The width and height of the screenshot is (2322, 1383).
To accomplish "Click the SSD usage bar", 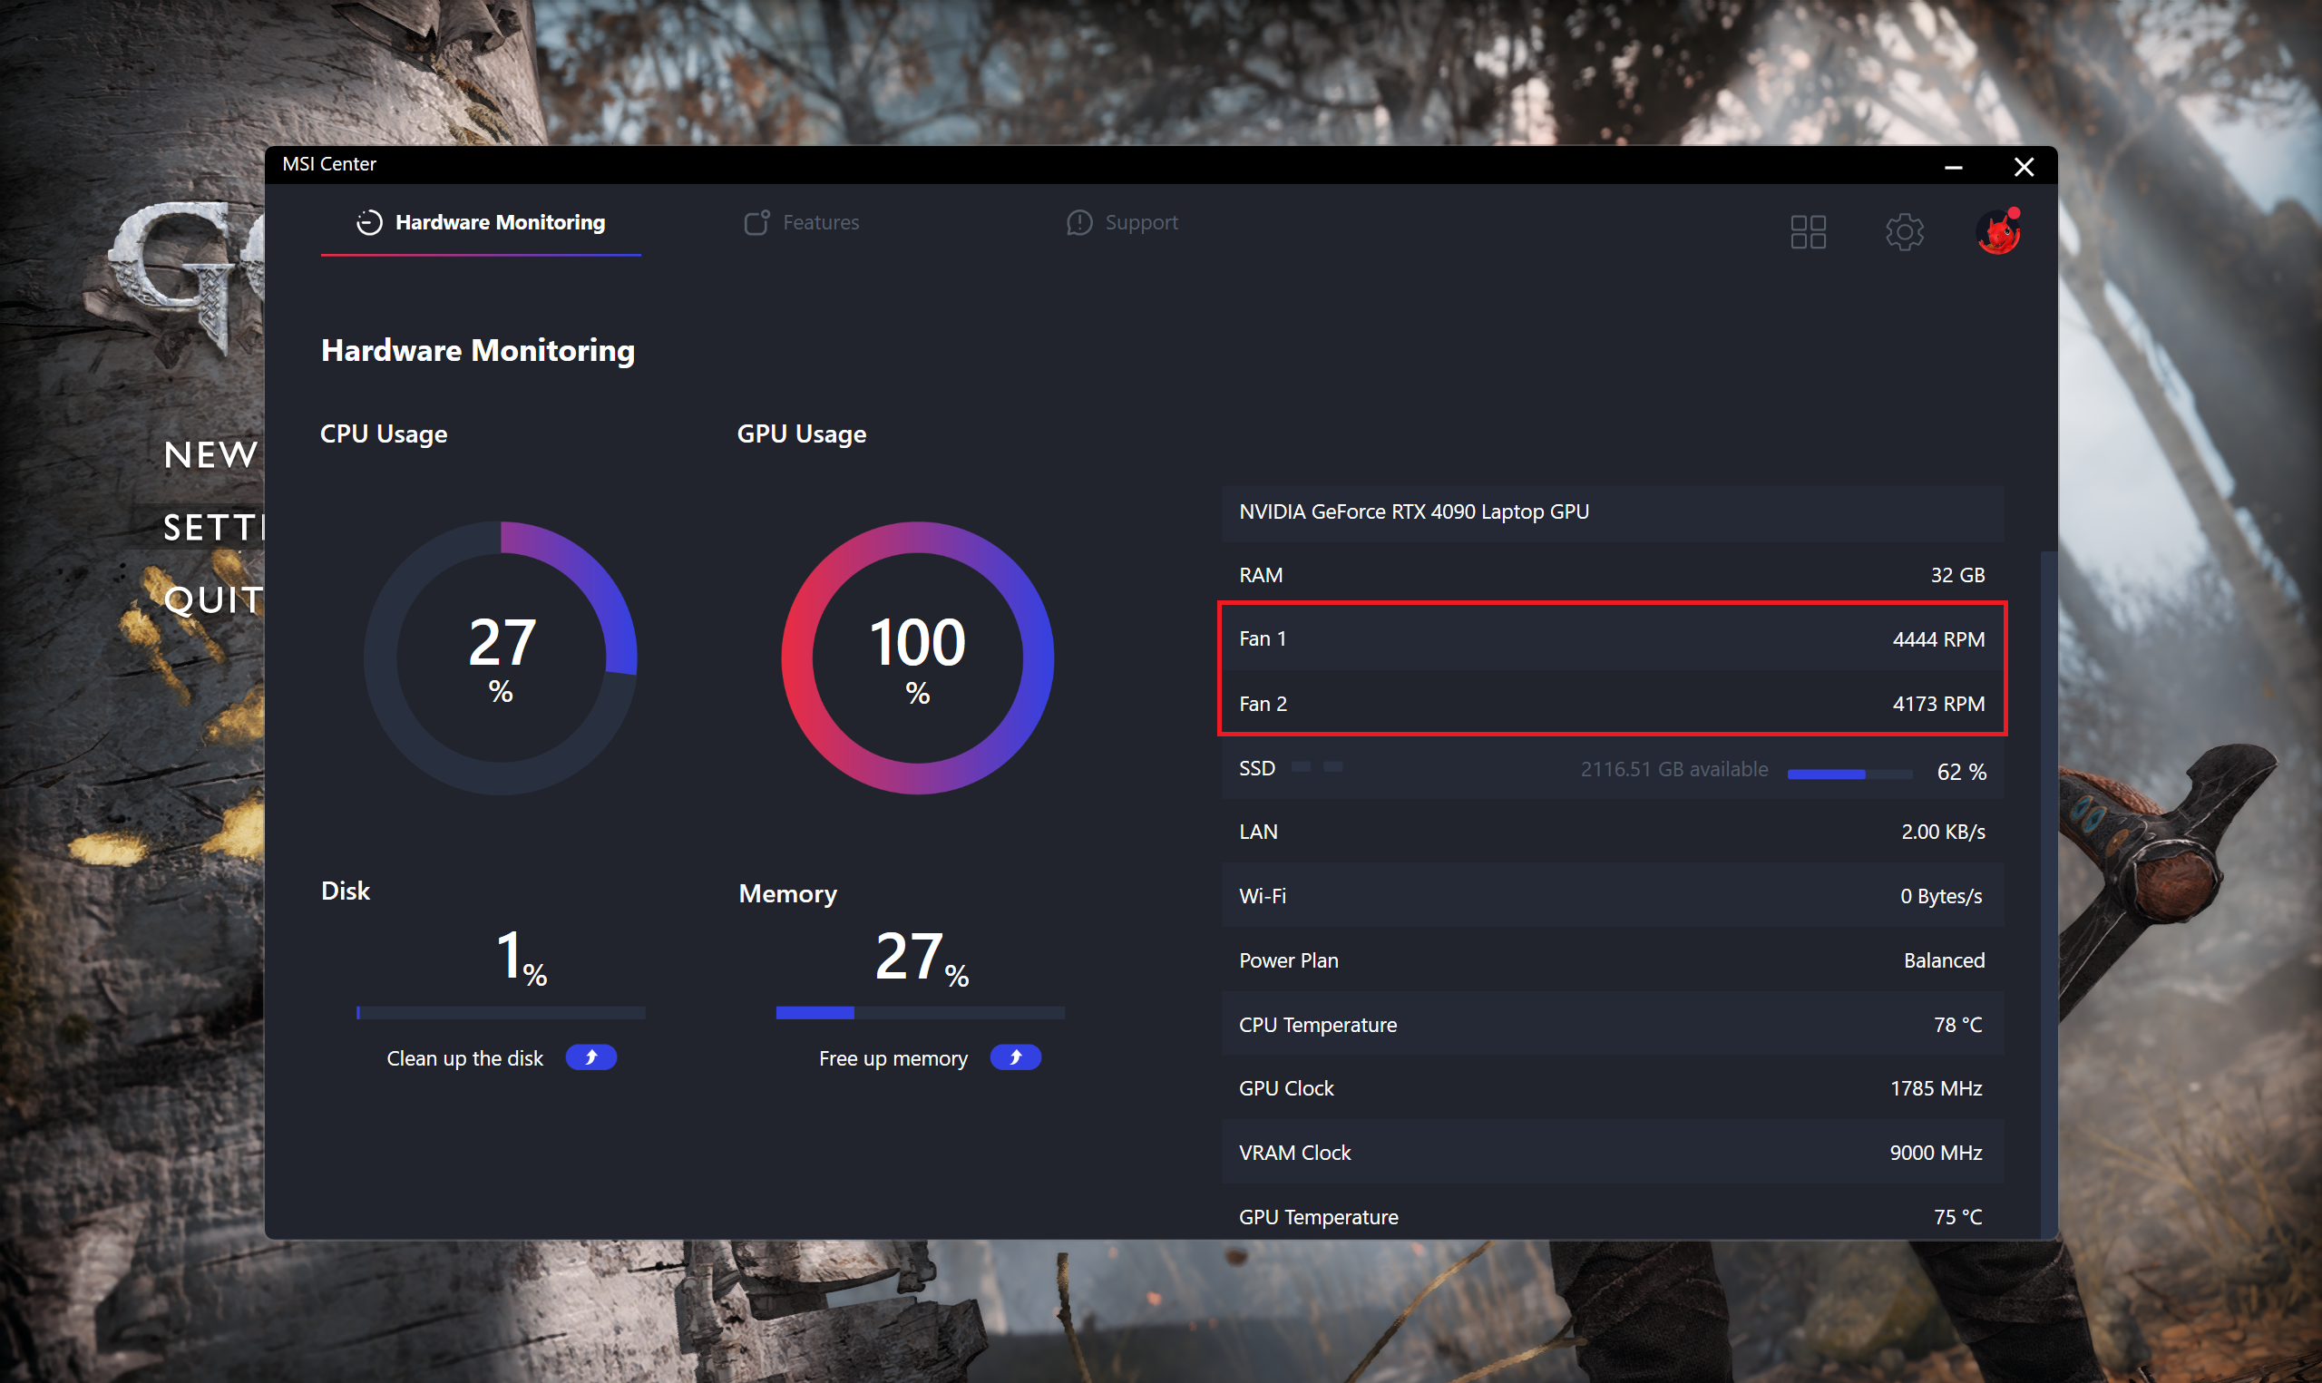I will click(1849, 774).
